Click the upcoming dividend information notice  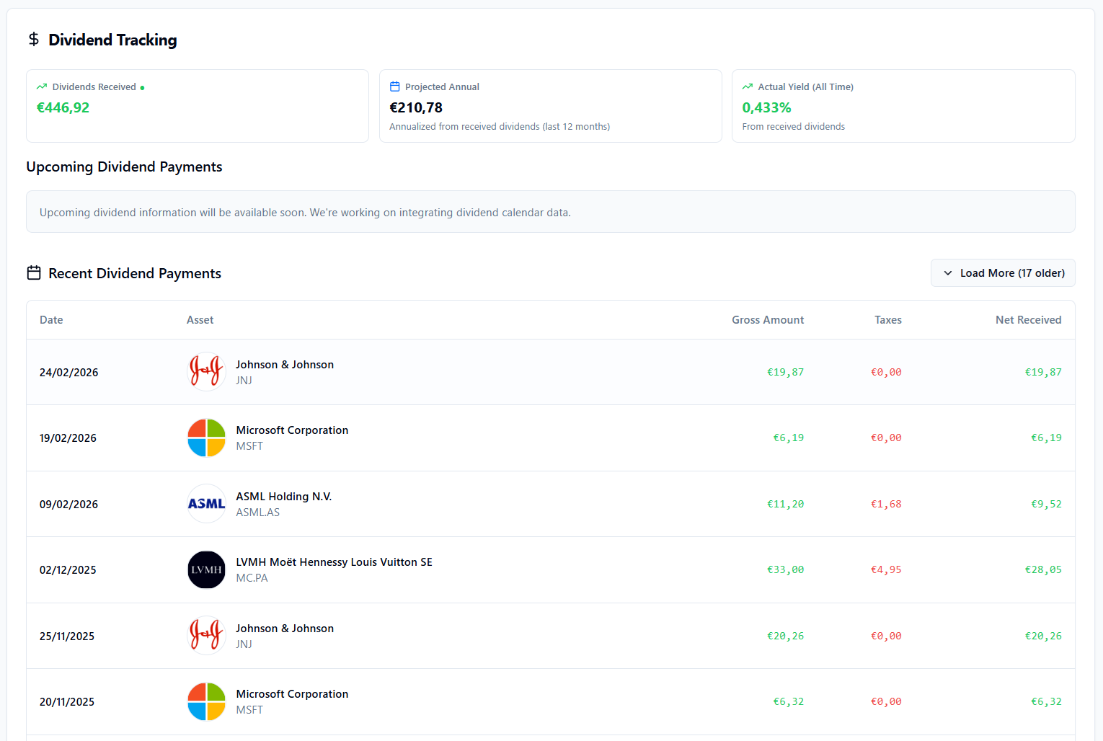click(551, 212)
